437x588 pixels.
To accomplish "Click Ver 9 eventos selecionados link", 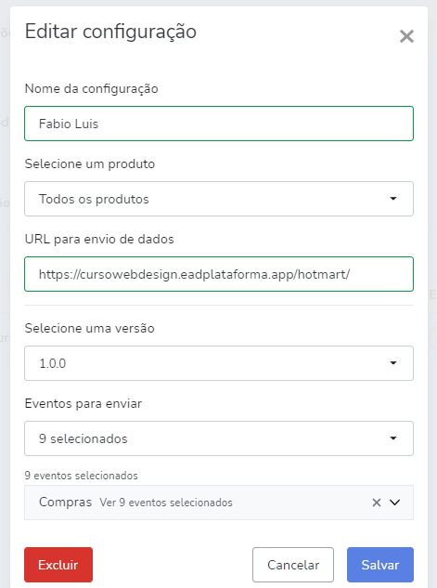I will pos(166,503).
